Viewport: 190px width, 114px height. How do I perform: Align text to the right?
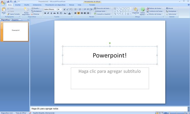[x=82, y=13]
